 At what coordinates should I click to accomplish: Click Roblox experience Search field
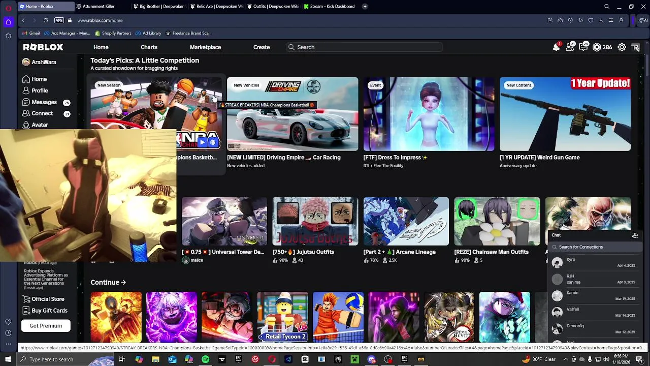click(365, 47)
